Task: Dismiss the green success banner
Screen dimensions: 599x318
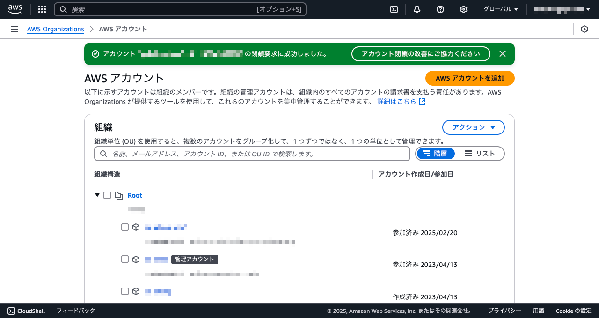Action: [x=503, y=54]
